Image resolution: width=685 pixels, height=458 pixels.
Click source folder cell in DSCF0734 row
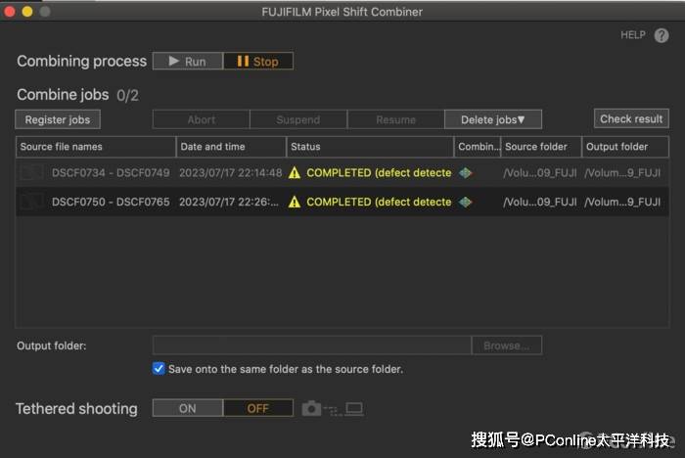tap(540, 172)
